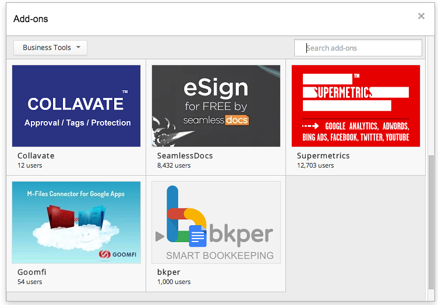Click the add-ons list vertical scrollbar
438x305 pixels.
click(x=431, y=222)
